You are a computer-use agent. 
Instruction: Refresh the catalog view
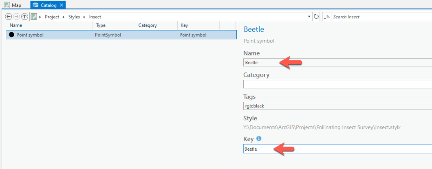click(x=316, y=17)
